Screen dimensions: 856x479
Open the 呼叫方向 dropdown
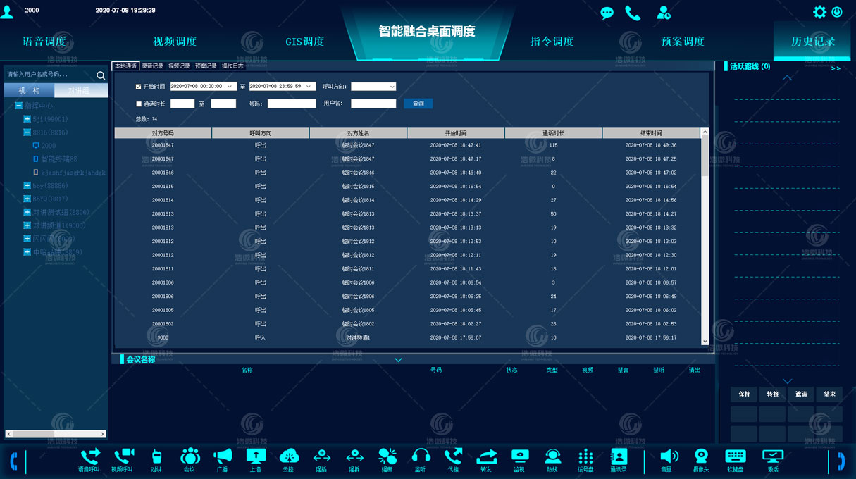373,87
